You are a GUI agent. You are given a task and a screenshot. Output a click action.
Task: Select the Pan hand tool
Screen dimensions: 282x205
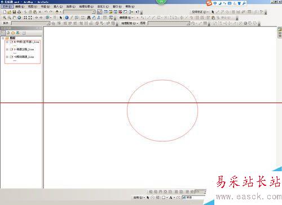coord(14,17)
